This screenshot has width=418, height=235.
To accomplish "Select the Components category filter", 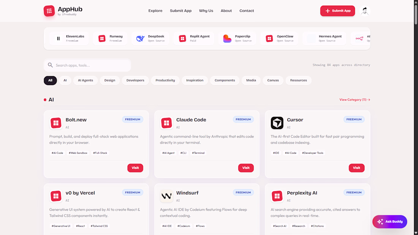I will pos(225,80).
